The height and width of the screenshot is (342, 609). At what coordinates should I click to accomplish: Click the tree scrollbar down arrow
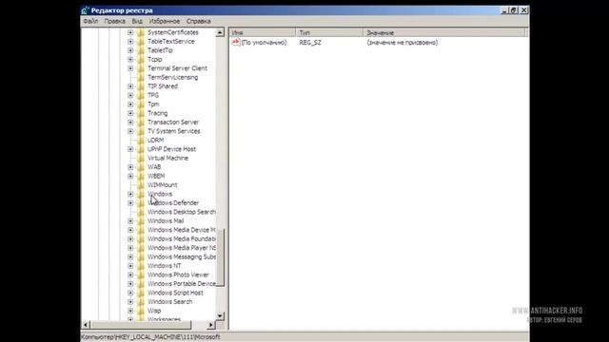click(220, 315)
